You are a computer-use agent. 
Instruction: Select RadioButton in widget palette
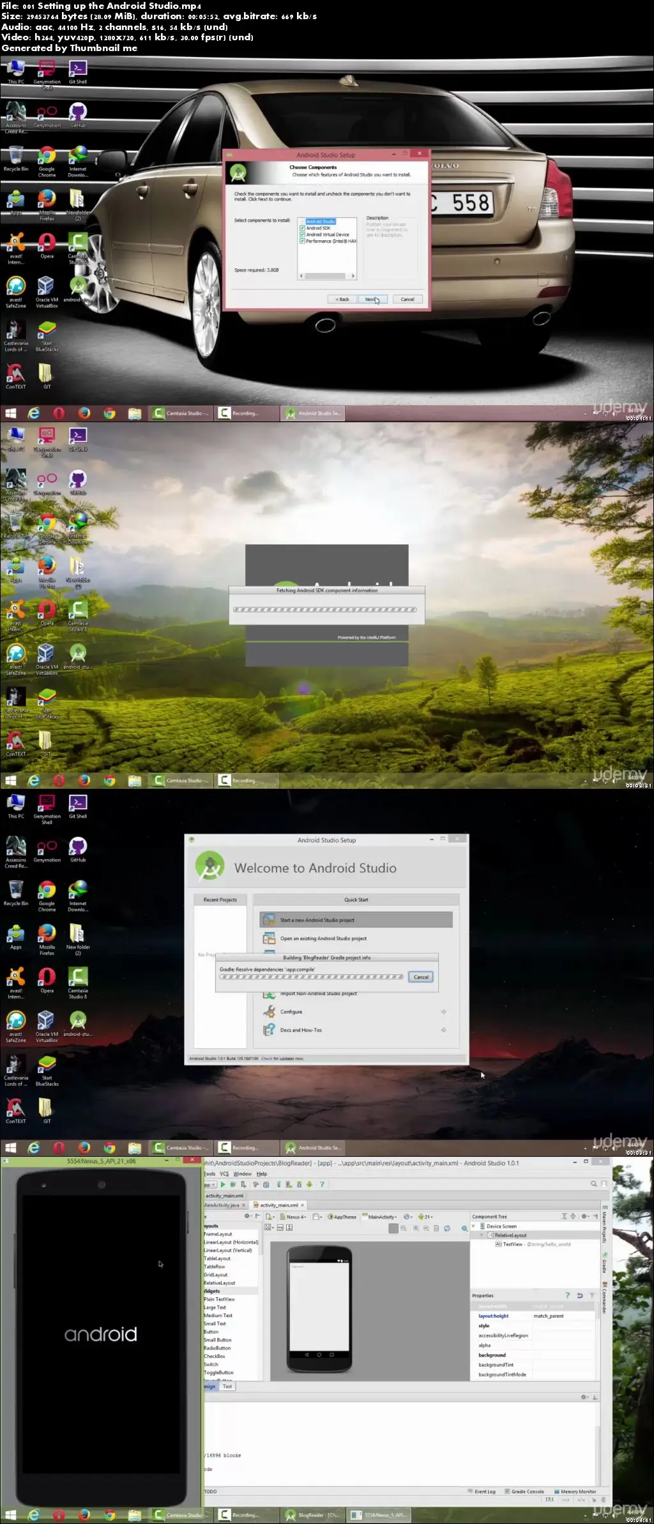pos(218,1348)
